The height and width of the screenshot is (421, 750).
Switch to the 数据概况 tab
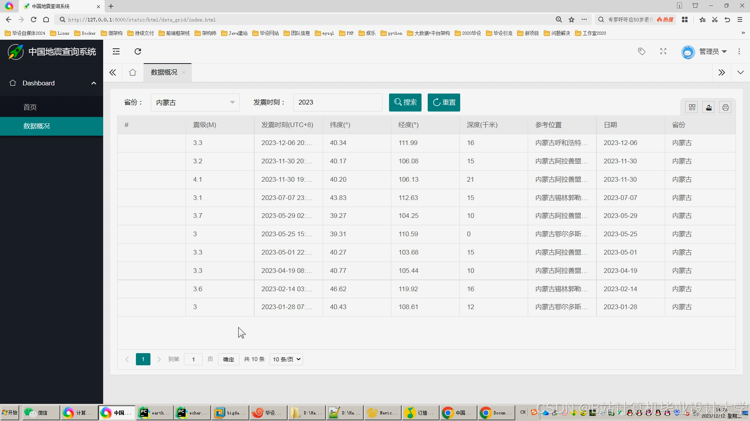[x=163, y=72]
